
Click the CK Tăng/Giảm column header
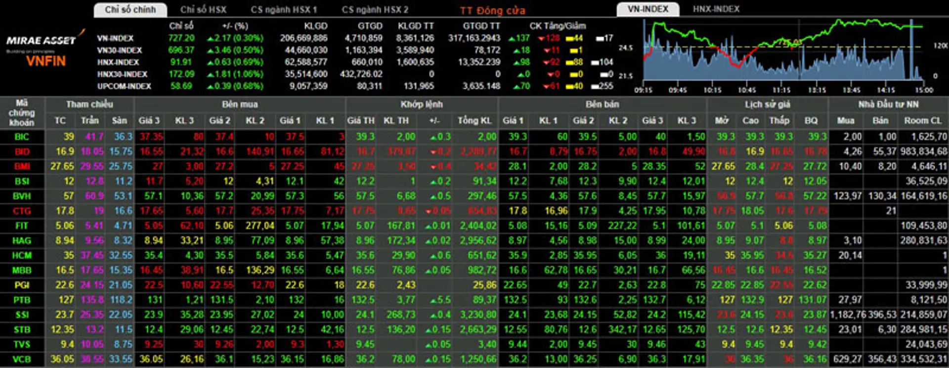[557, 26]
